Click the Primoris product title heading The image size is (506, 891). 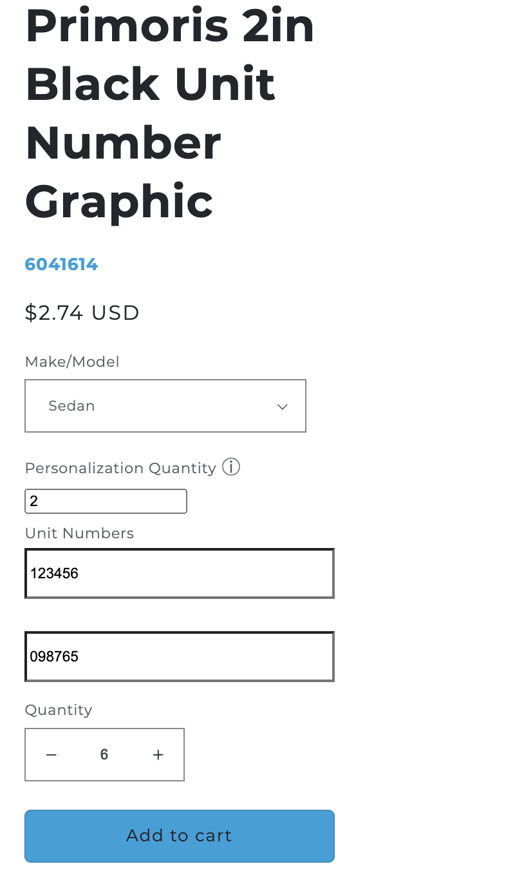pos(169,113)
